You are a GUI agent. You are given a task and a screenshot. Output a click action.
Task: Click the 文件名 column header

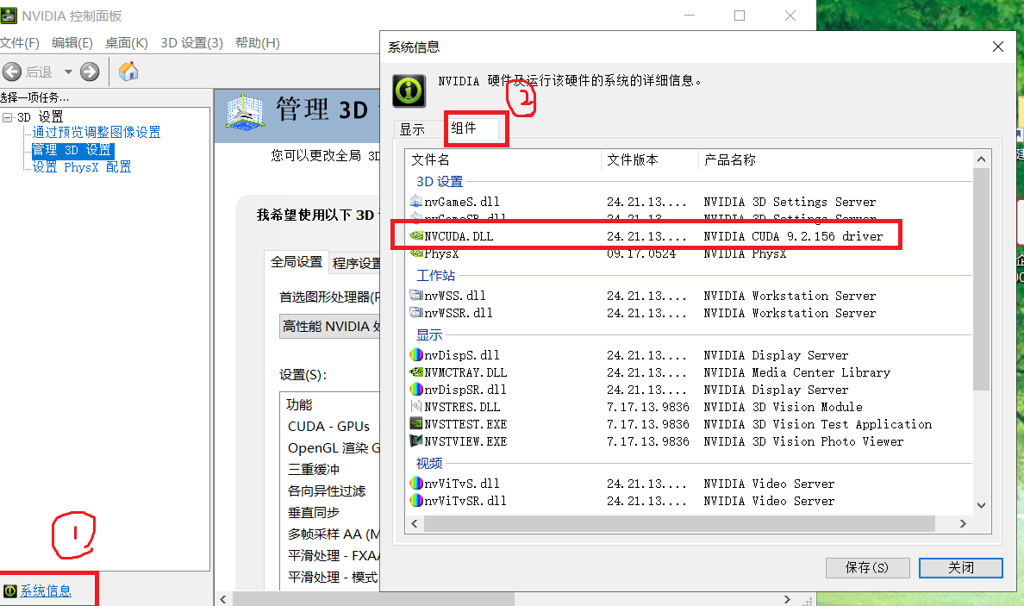(x=503, y=160)
